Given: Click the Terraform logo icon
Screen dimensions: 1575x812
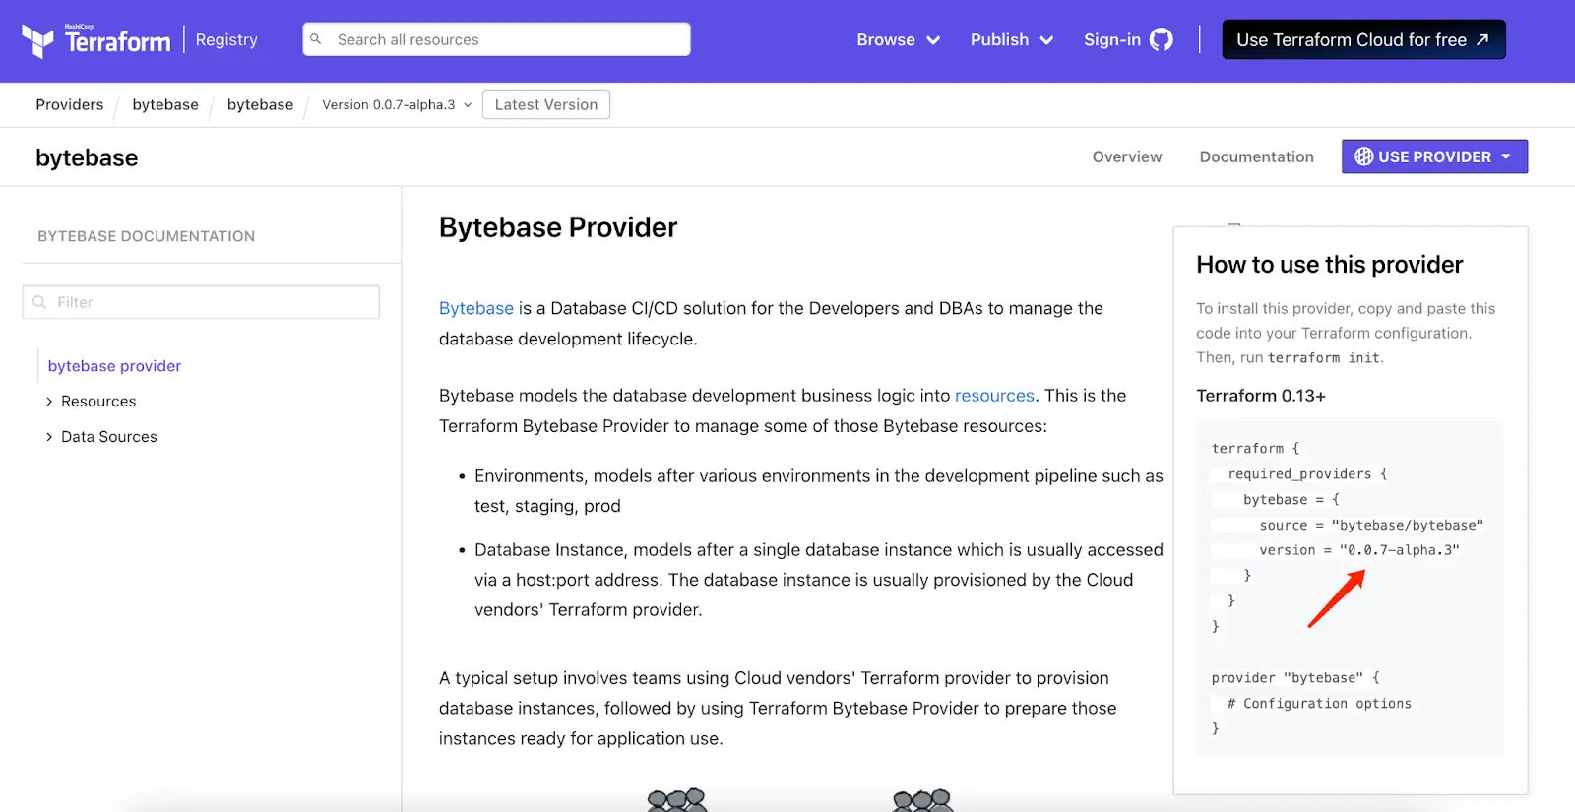Looking at the screenshot, I should 37,40.
